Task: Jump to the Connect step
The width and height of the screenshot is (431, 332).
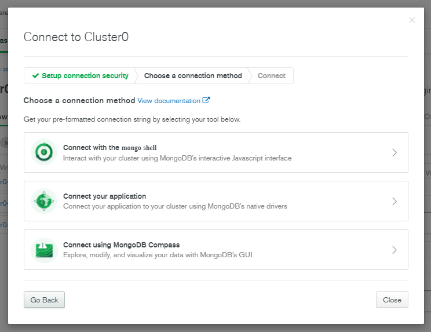Action: (272, 76)
